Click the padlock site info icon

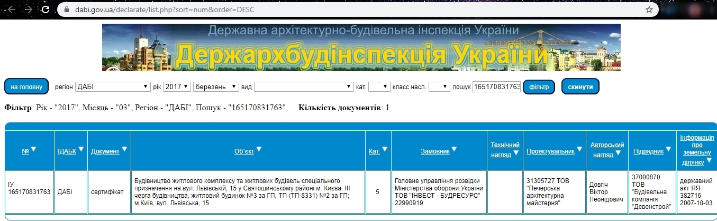click(x=66, y=9)
